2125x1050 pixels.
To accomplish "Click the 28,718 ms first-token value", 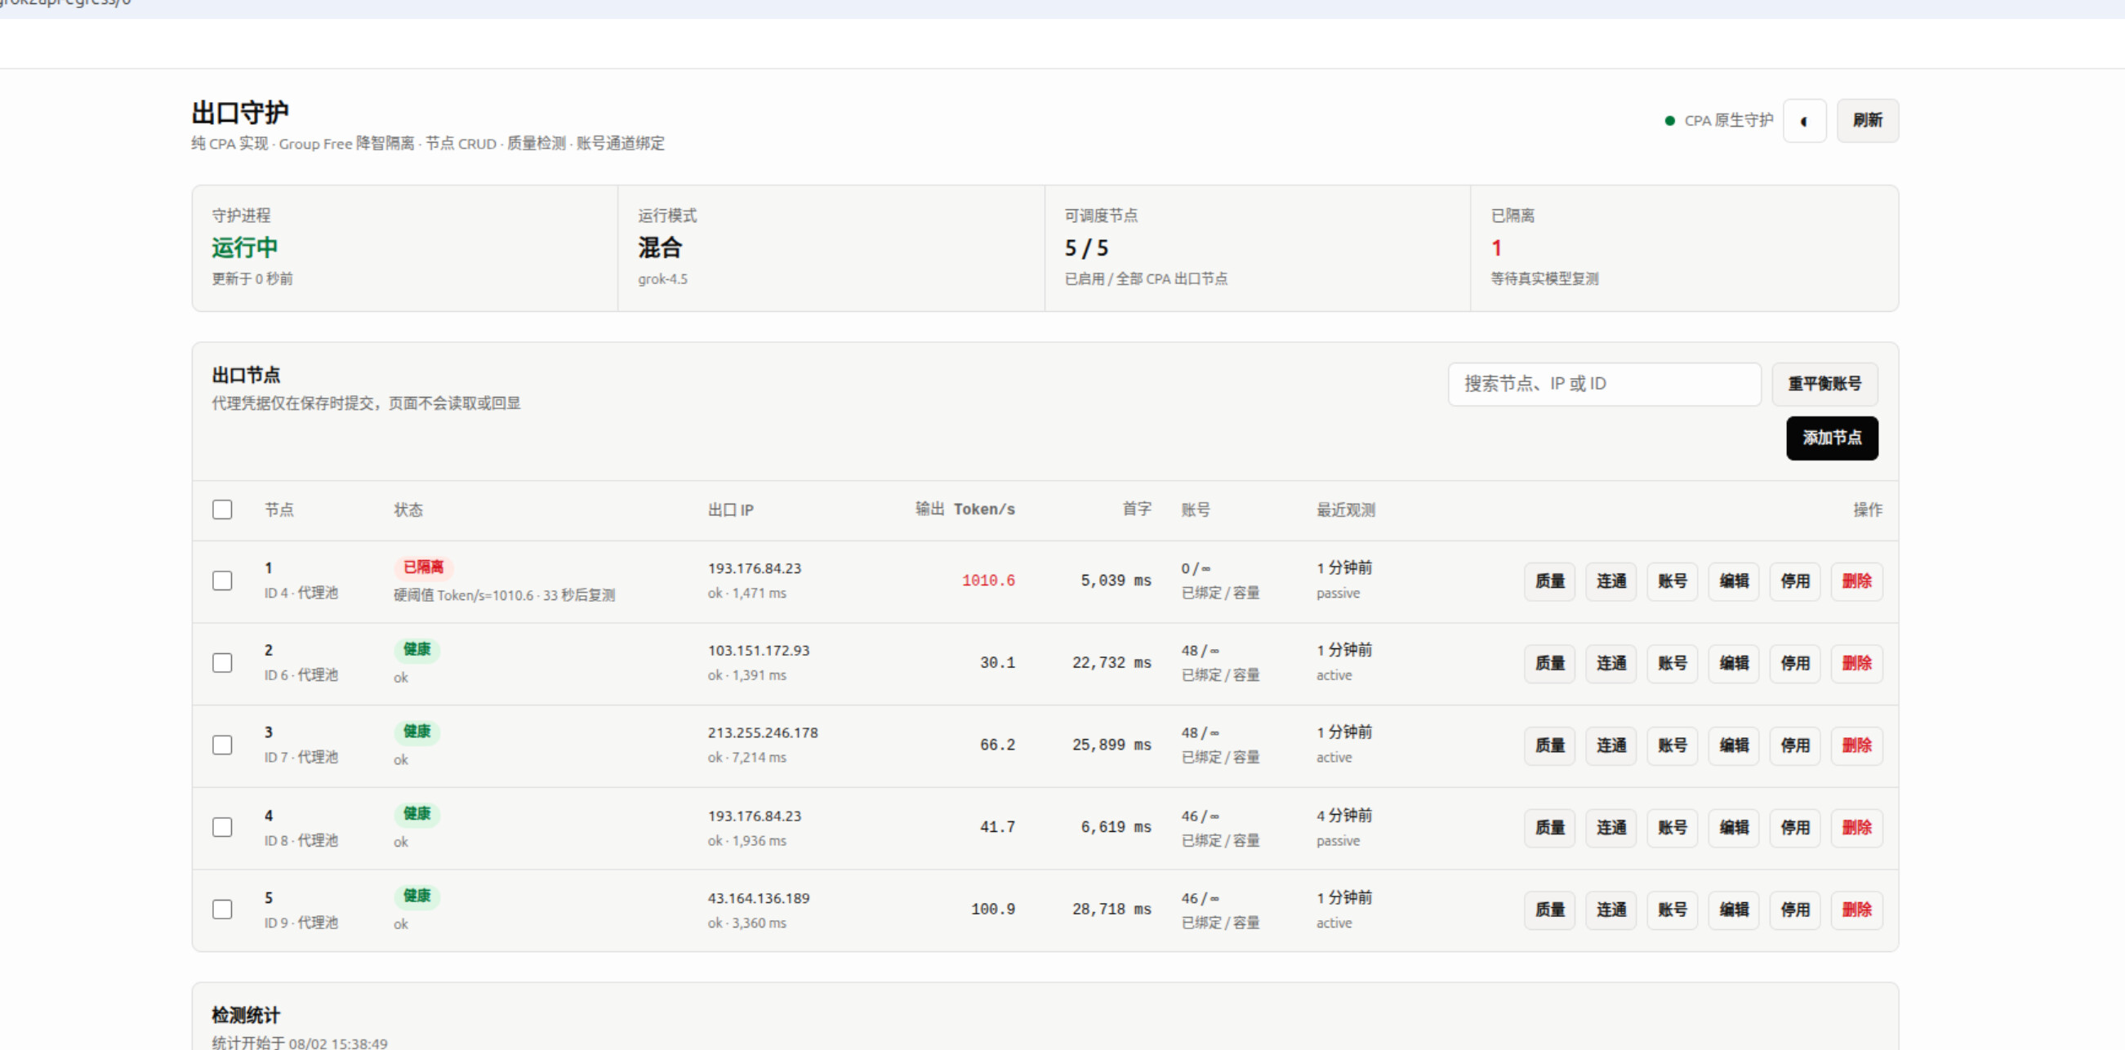I will (1112, 909).
